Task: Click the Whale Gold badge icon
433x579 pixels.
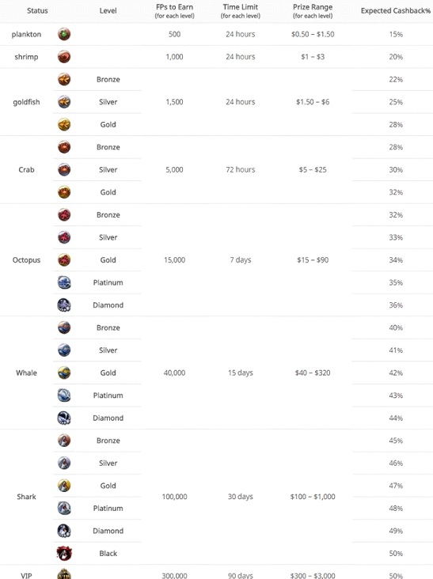Action: [x=64, y=373]
